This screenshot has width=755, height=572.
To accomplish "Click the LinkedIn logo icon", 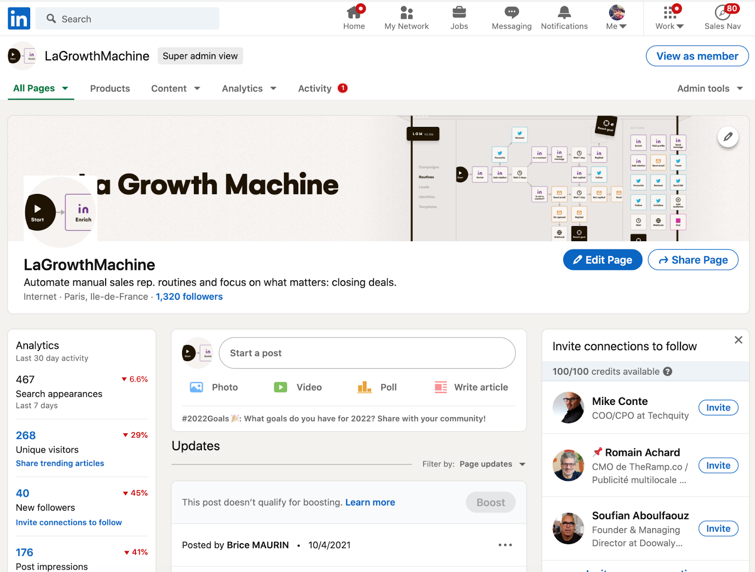I will [x=19, y=18].
